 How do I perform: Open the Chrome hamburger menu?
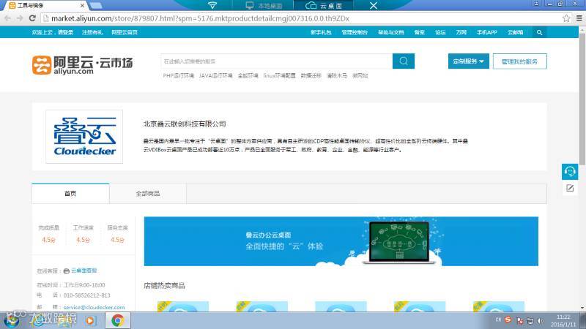(579, 18)
